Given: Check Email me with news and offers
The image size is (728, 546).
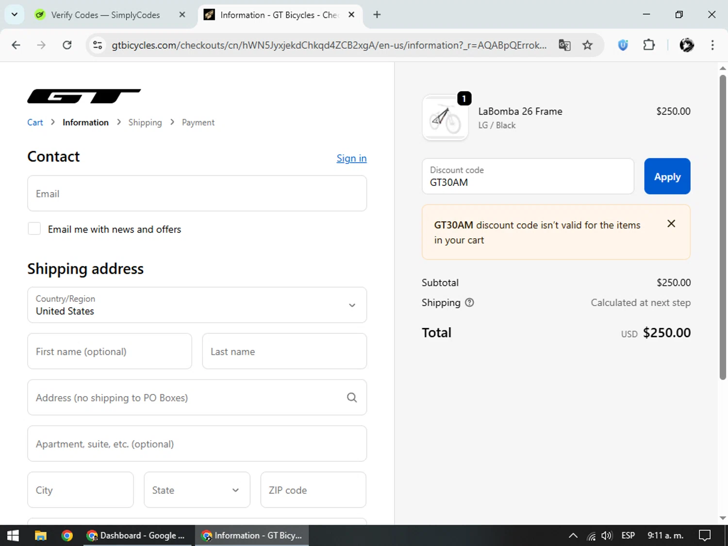Looking at the screenshot, I should [34, 229].
